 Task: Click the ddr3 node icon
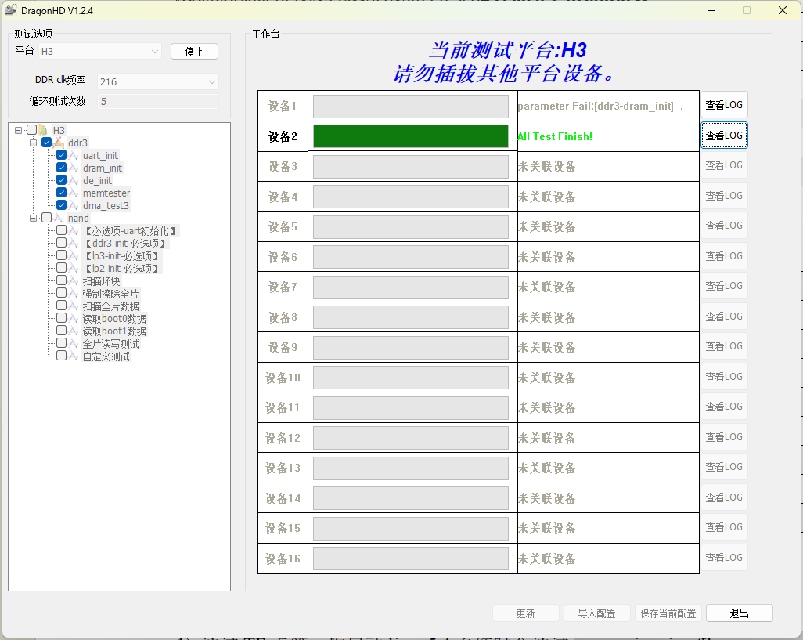pyautogui.click(x=59, y=143)
